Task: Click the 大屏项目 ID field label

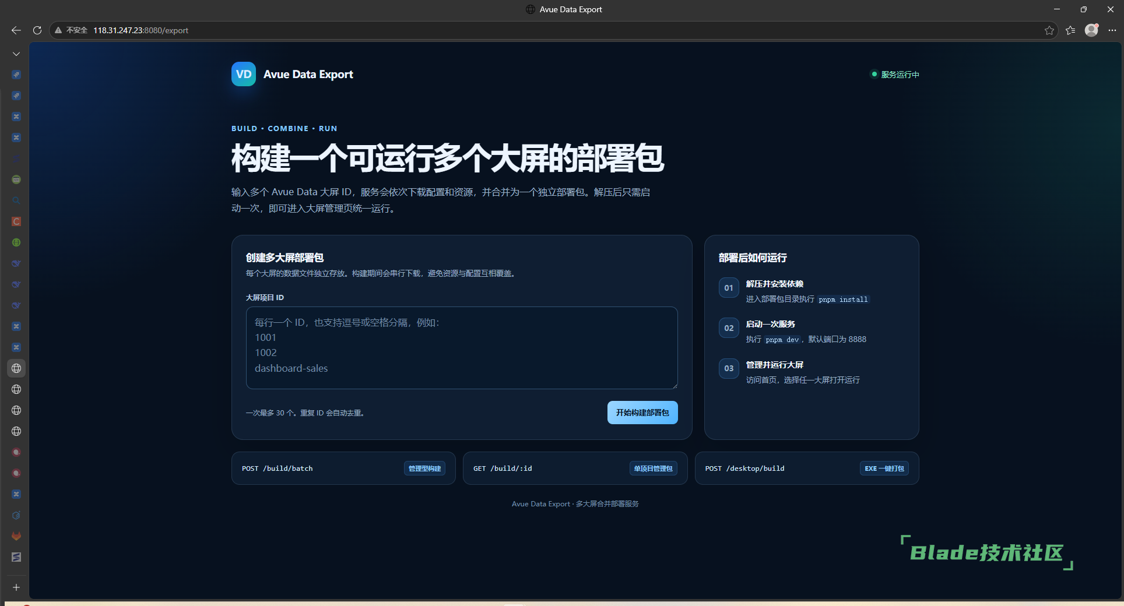Action: (265, 297)
